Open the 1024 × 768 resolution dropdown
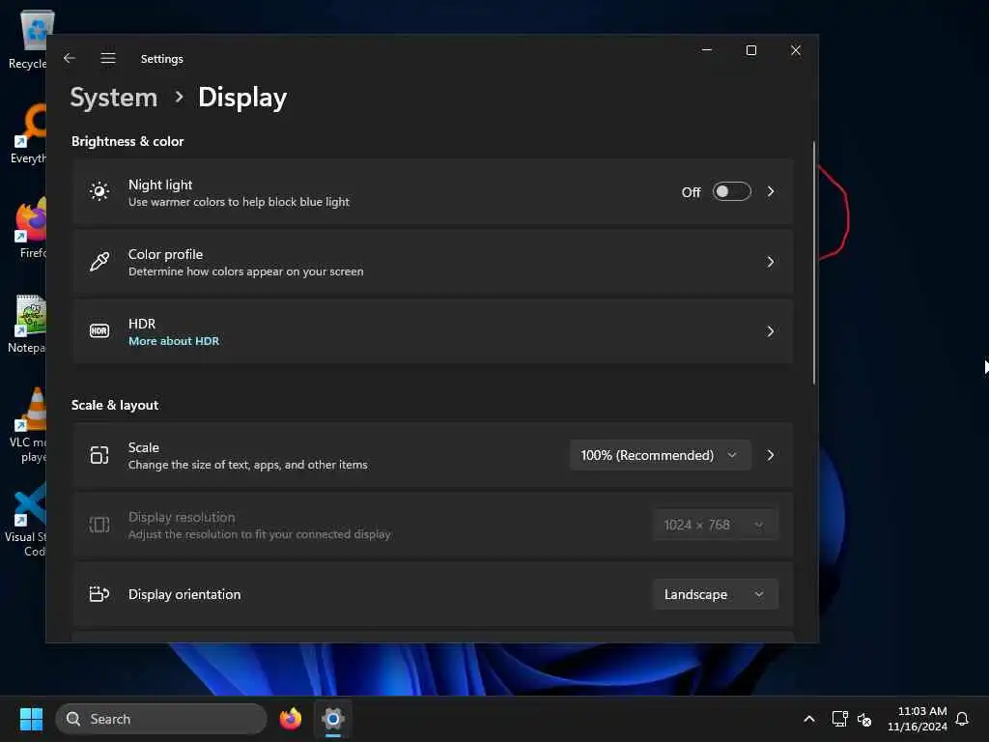This screenshot has height=742, width=989. coord(716,525)
